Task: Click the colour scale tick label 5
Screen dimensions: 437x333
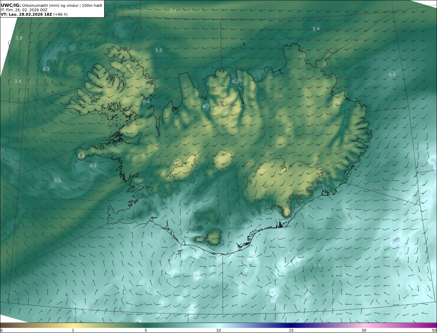Action: (146, 330)
